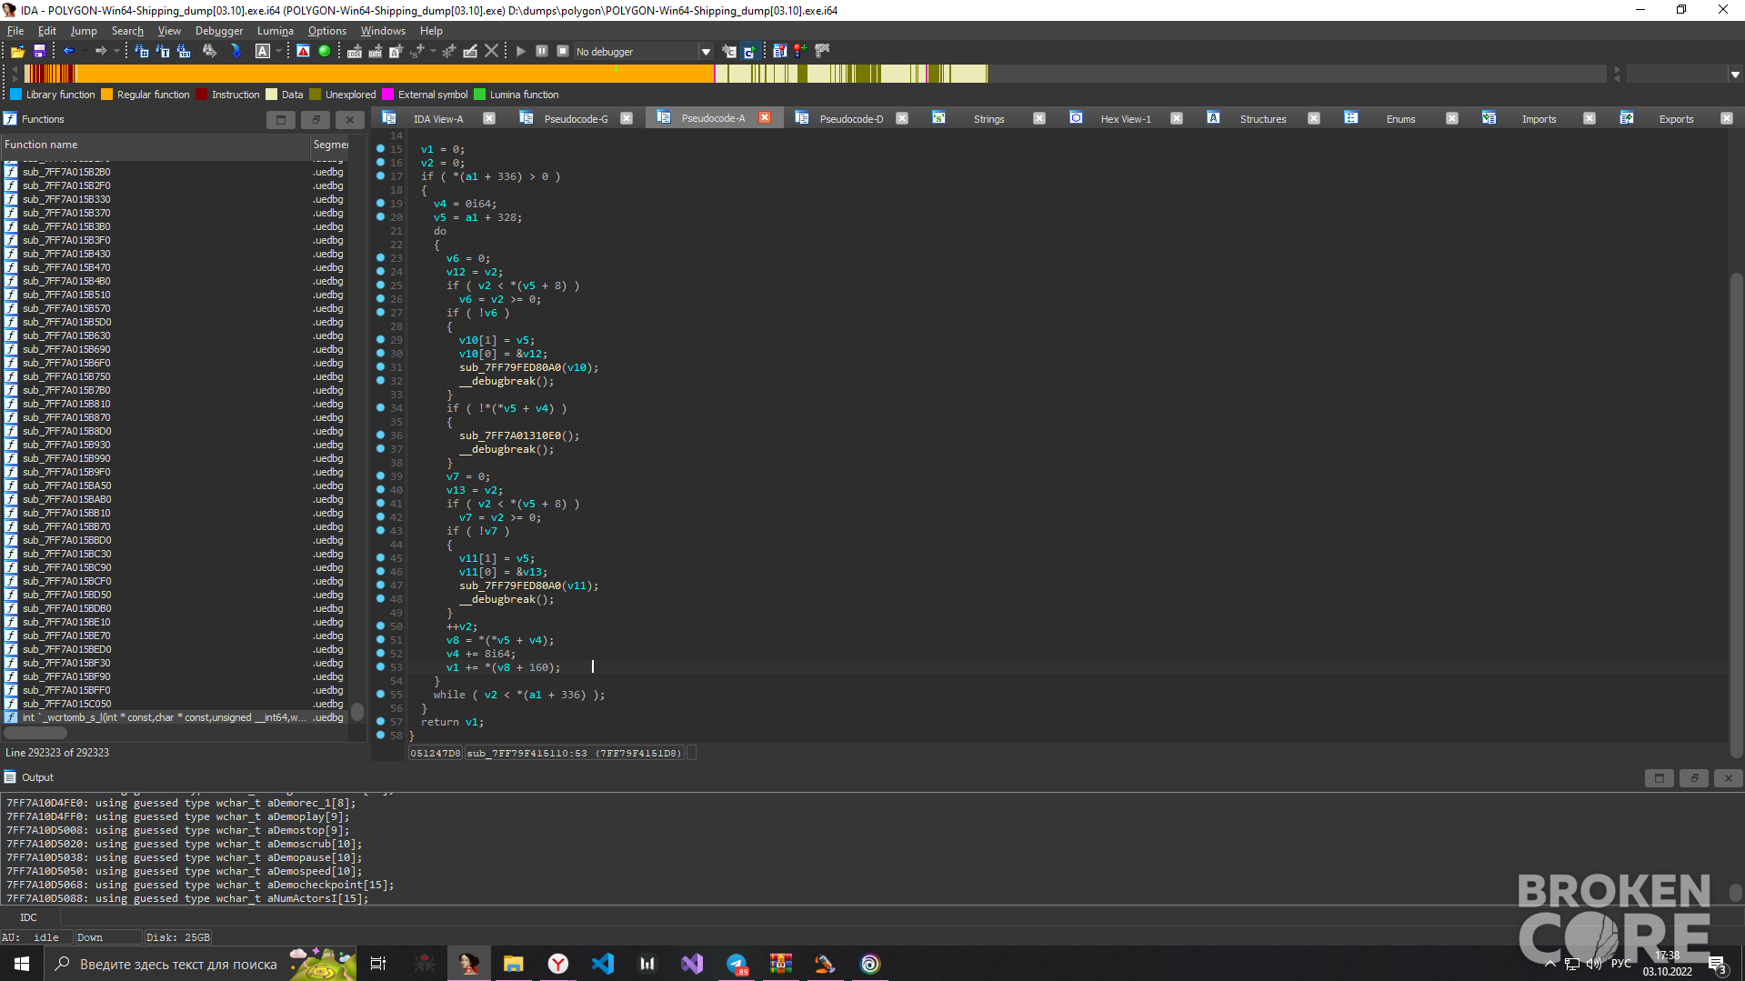Open the Options menu
1745x981 pixels.
(x=326, y=30)
